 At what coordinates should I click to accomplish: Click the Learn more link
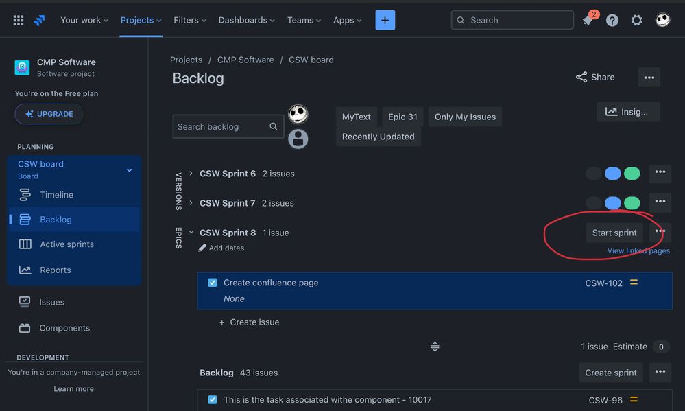click(74, 389)
